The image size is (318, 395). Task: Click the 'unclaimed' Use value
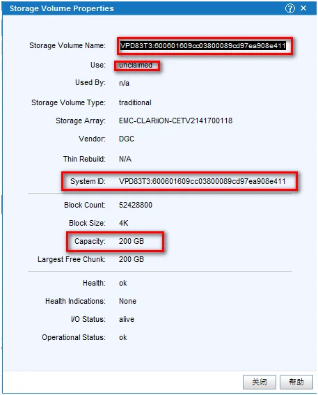click(136, 65)
